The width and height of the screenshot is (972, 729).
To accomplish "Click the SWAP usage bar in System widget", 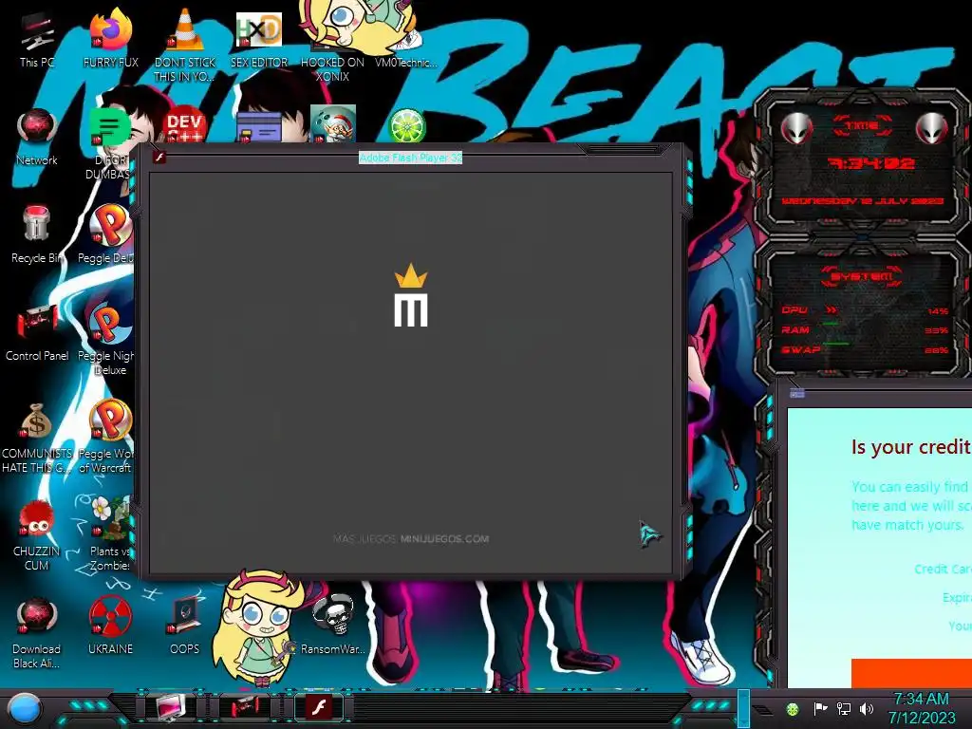I will tap(835, 344).
